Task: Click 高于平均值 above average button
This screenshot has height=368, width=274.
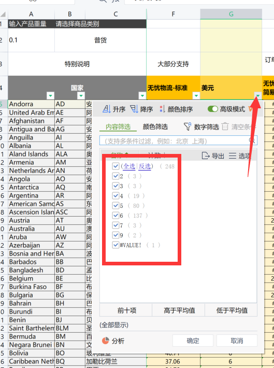Action: pyautogui.click(x=179, y=310)
